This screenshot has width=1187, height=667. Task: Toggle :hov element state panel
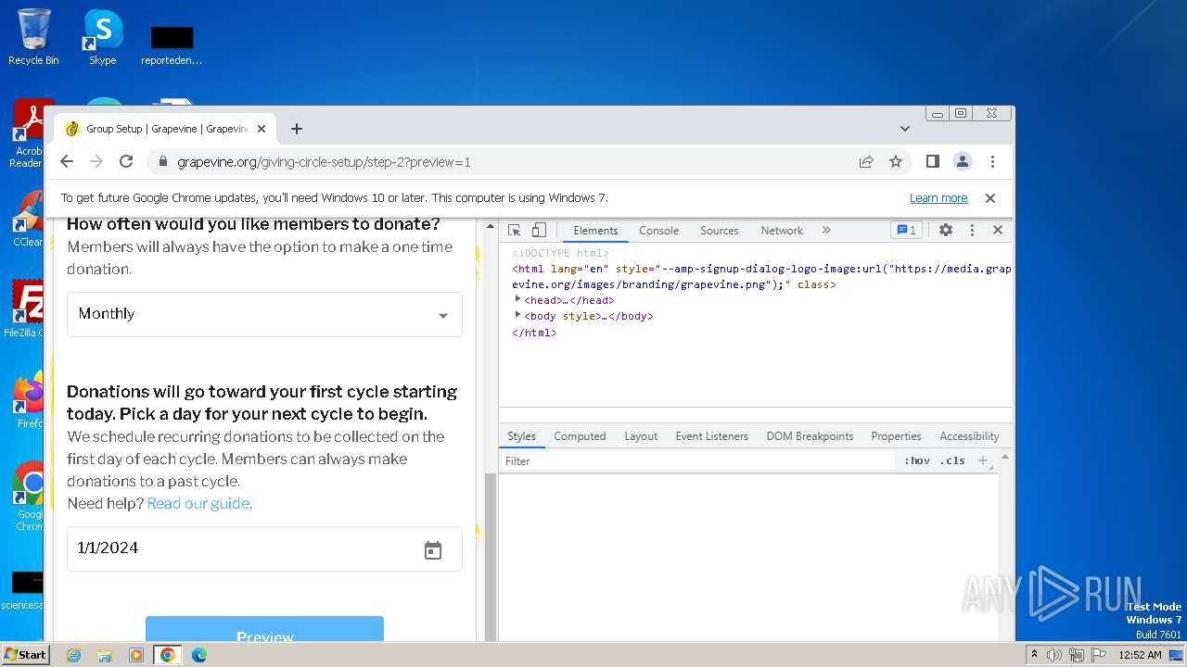point(917,460)
